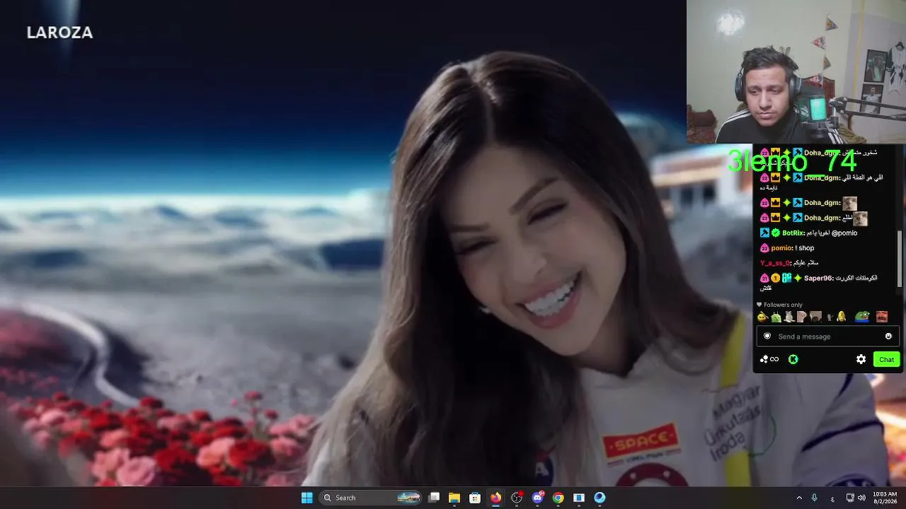Insert the first yellow quick emote

(762, 317)
